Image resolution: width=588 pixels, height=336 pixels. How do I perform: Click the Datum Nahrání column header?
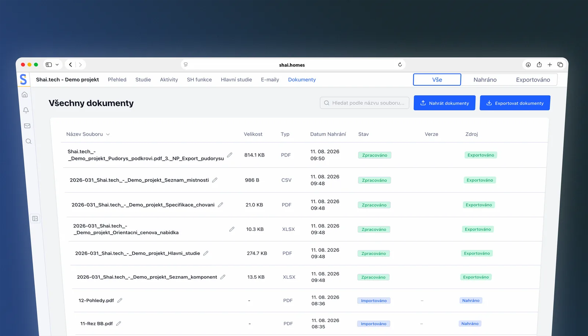click(x=328, y=134)
